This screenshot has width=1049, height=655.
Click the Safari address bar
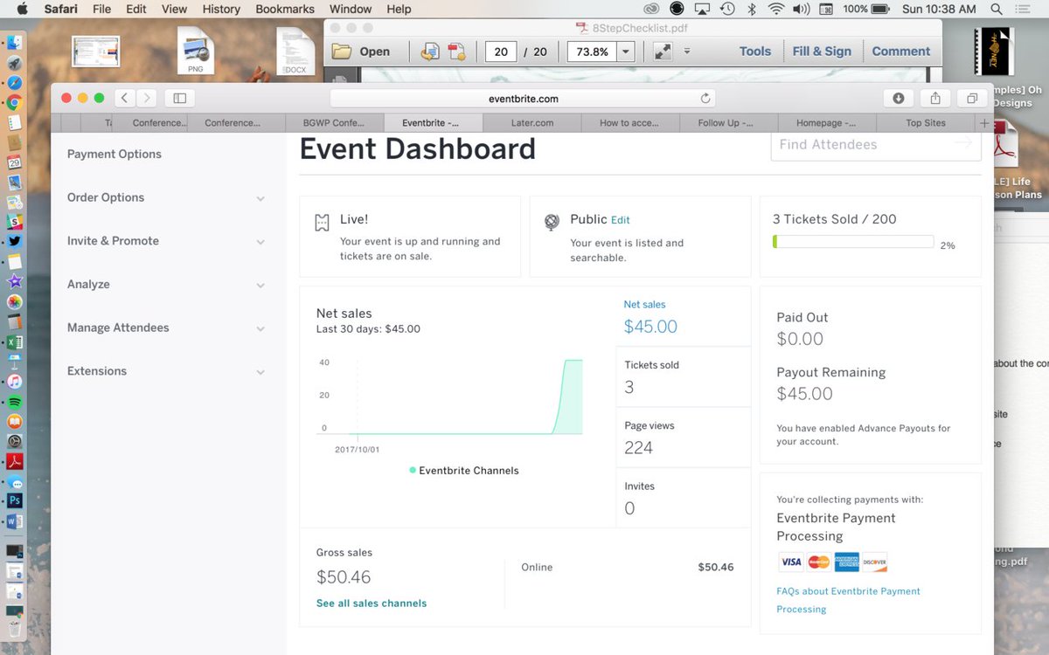pos(523,99)
